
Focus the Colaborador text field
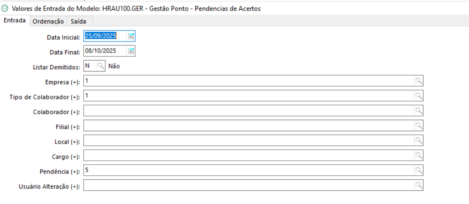point(248,111)
